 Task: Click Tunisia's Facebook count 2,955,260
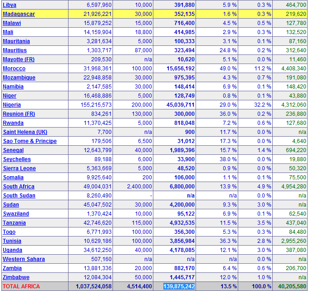point(294,241)
